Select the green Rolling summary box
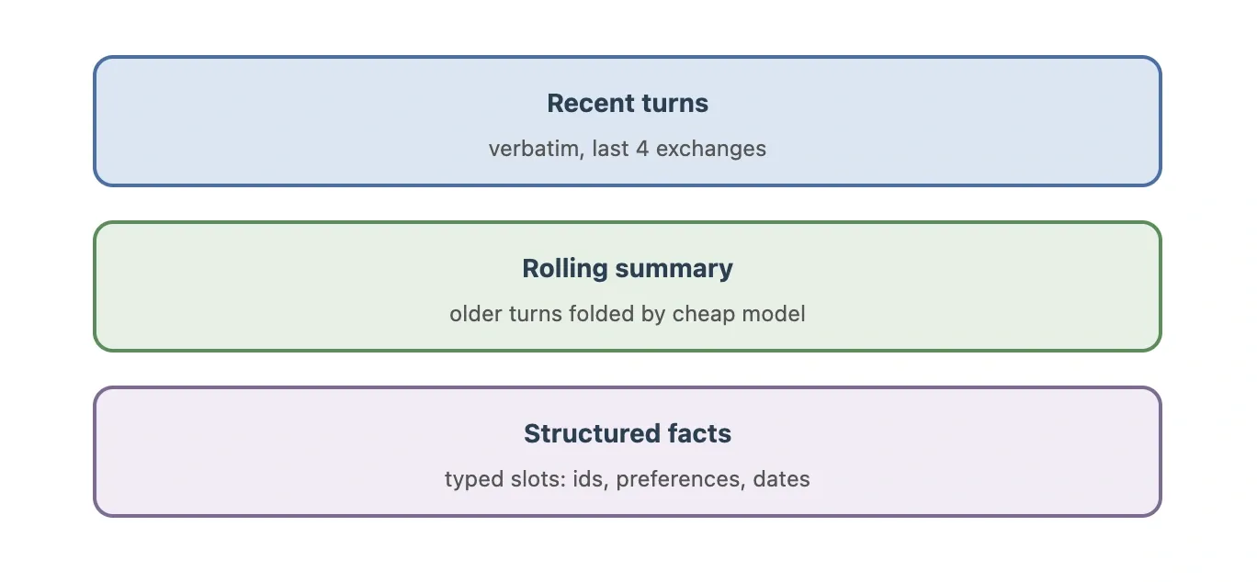 point(628,286)
